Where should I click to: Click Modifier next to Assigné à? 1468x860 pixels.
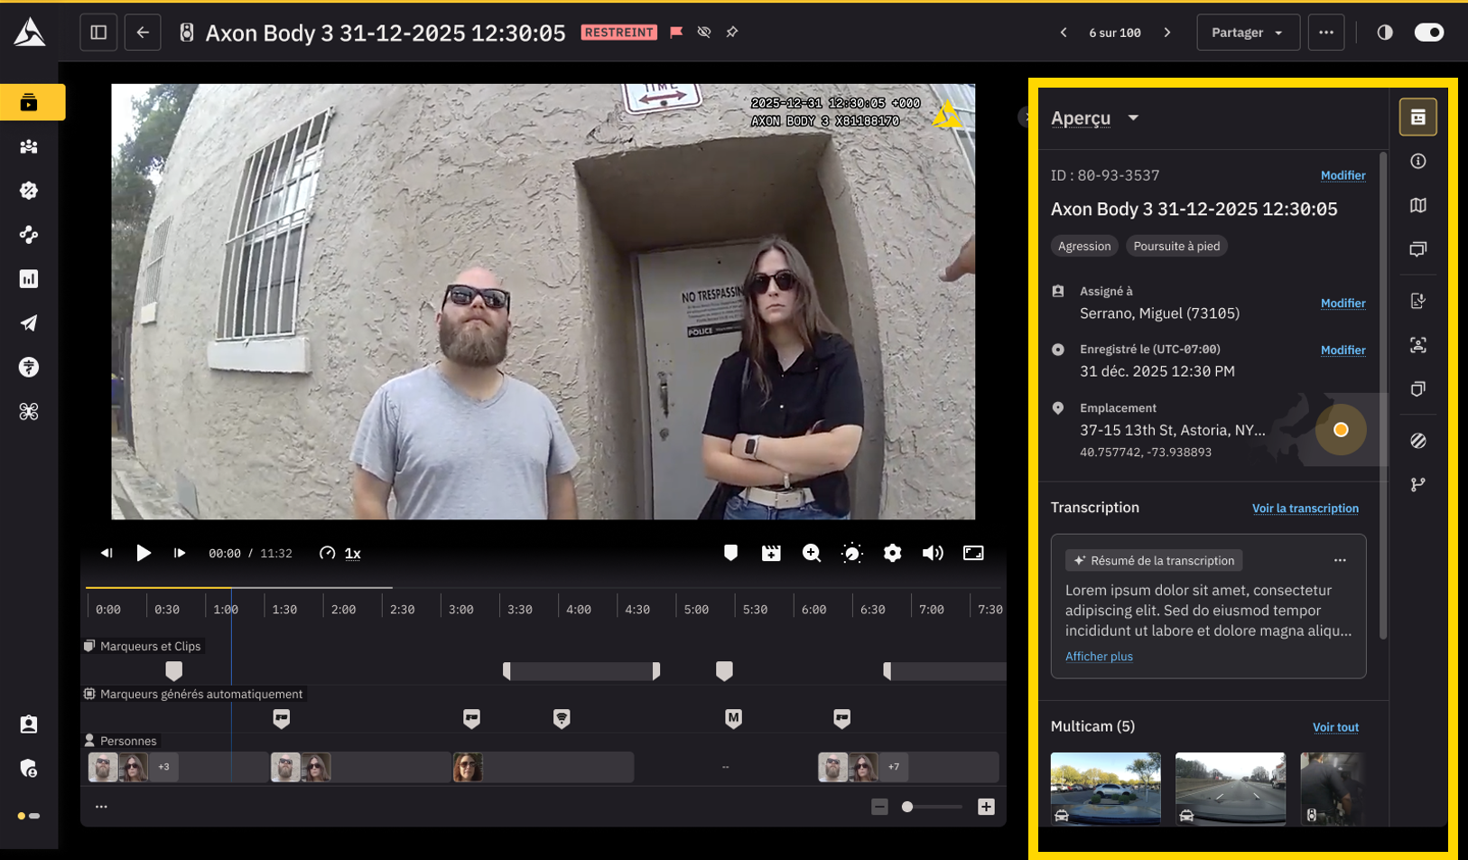tap(1343, 304)
